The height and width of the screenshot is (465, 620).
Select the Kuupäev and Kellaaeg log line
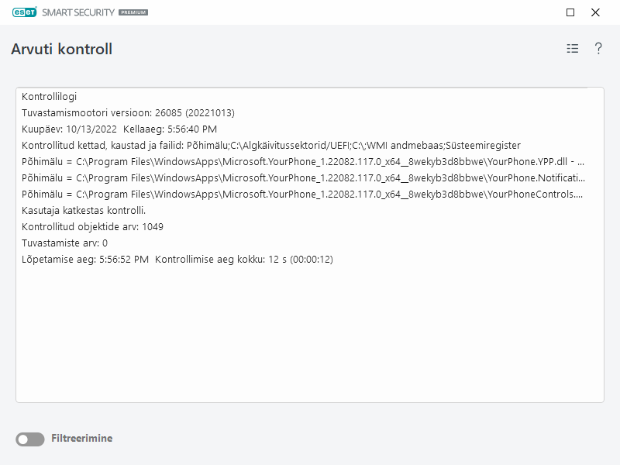click(x=119, y=129)
